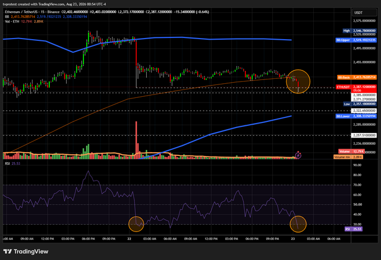Click the date label 23 on the time axis
The width and height of the screenshot is (381, 260).
(293, 239)
